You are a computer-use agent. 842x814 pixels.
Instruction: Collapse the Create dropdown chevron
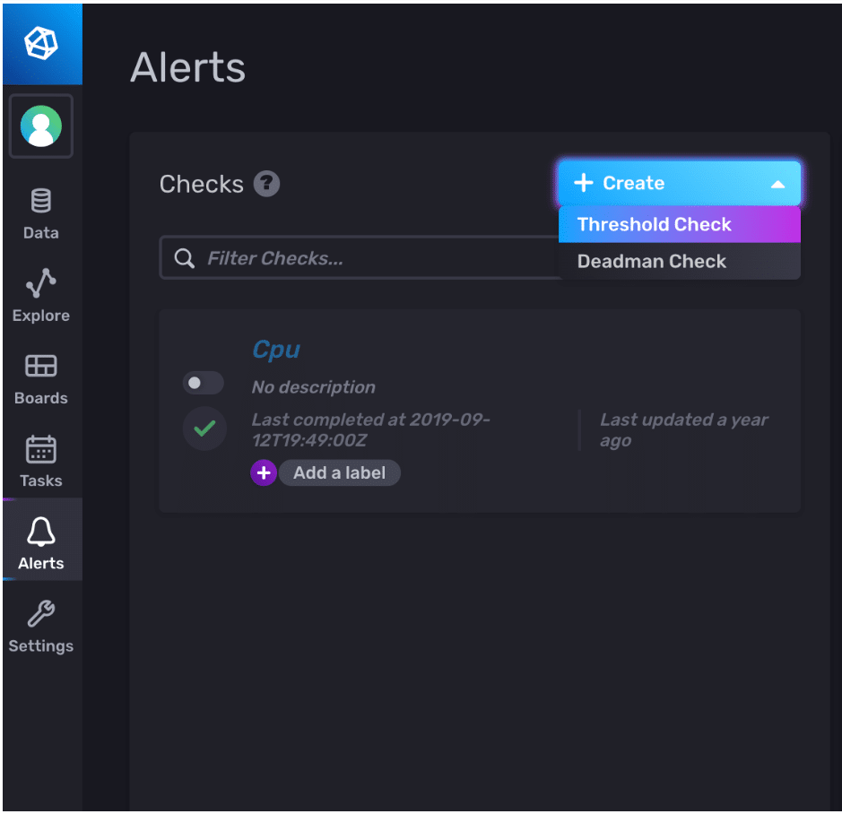777,183
